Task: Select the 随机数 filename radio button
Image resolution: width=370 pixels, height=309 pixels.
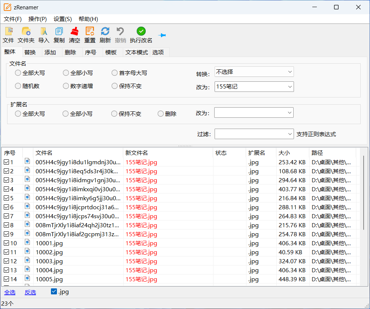Action: click(18, 86)
